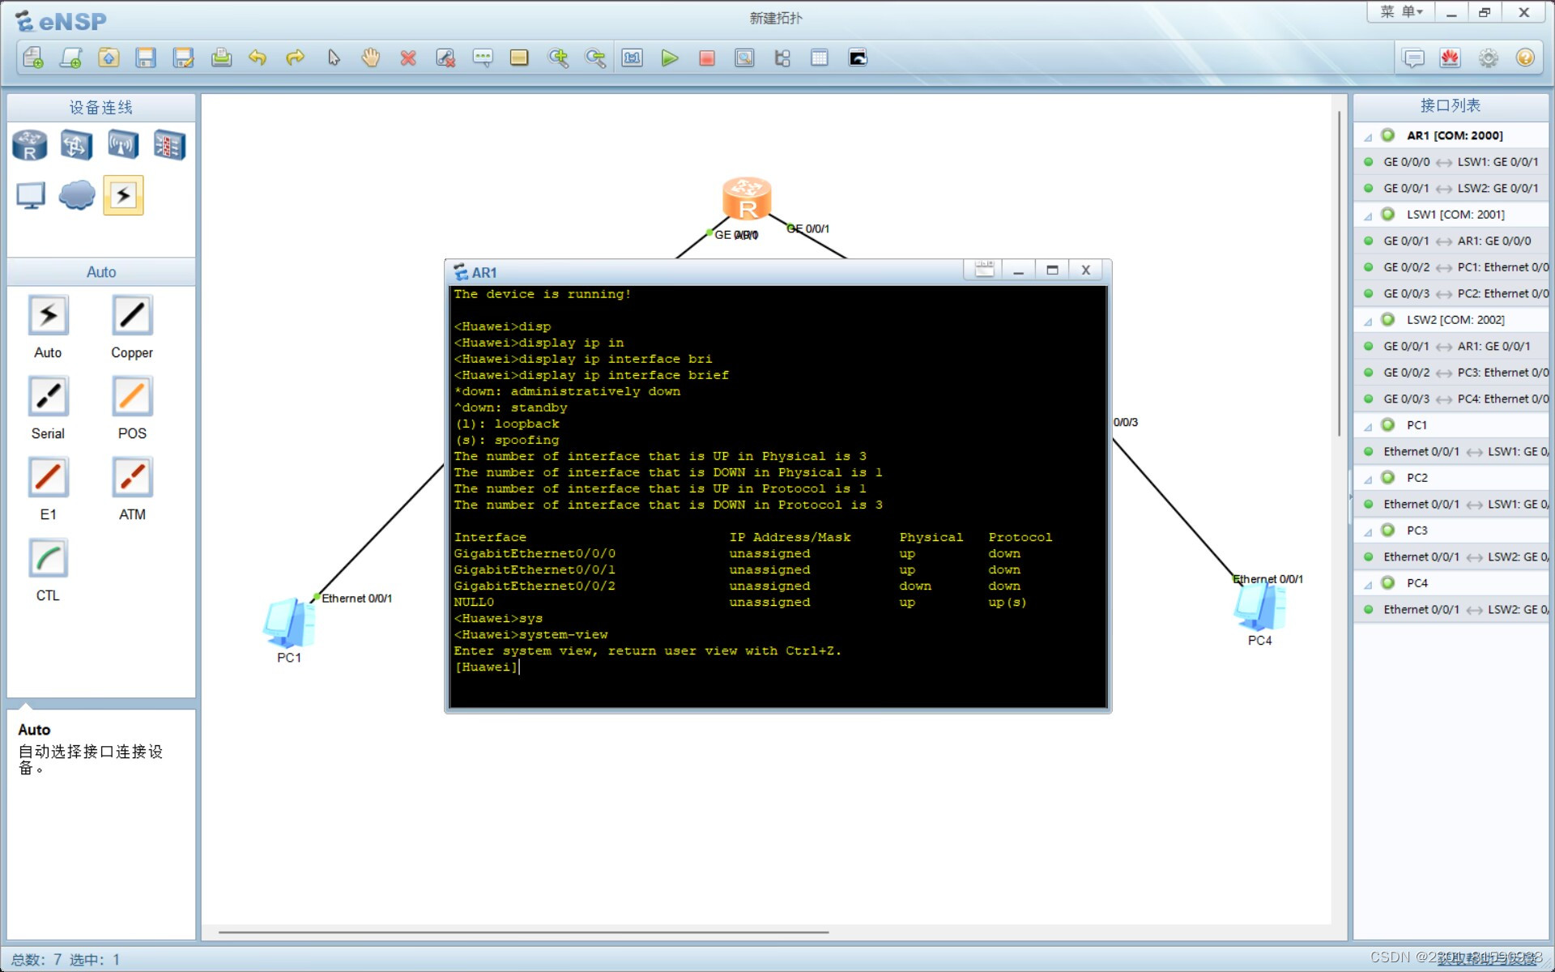Viewport: 1555px width, 972px height.
Task: Click the Zoom In magnifier icon
Action: point(558,58)
